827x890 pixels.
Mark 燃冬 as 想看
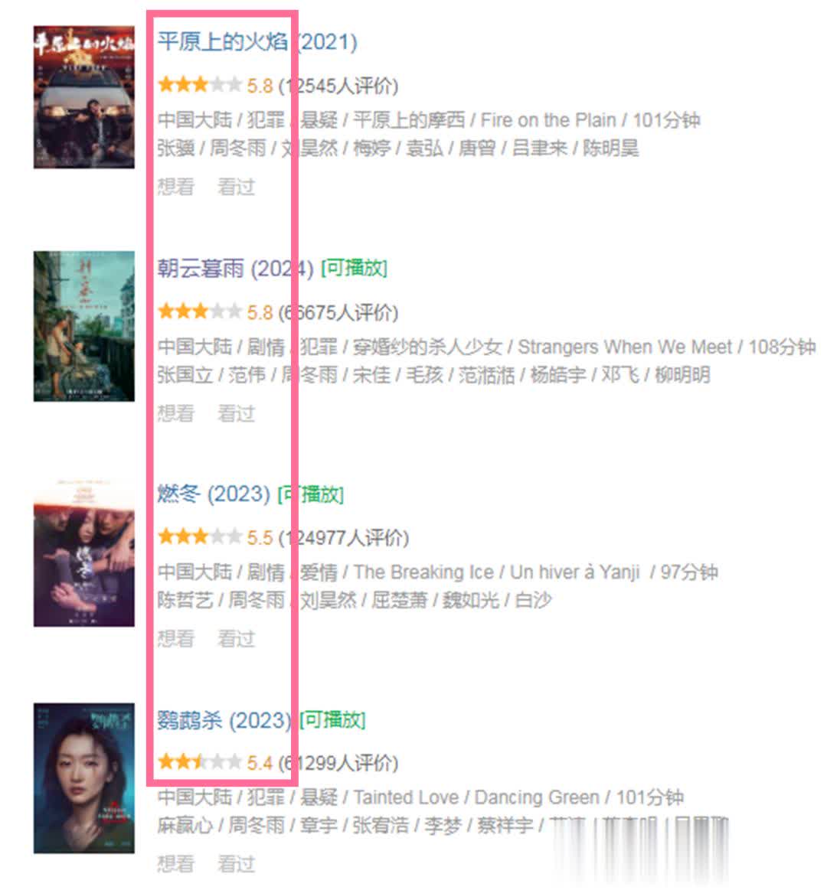[x=175, y=638]
